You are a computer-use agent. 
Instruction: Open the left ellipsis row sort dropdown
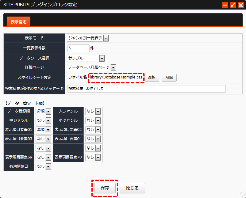point(43,148)
